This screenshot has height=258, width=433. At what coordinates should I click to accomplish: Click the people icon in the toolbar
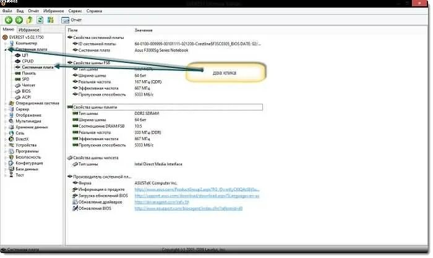[x=51, y=20]
